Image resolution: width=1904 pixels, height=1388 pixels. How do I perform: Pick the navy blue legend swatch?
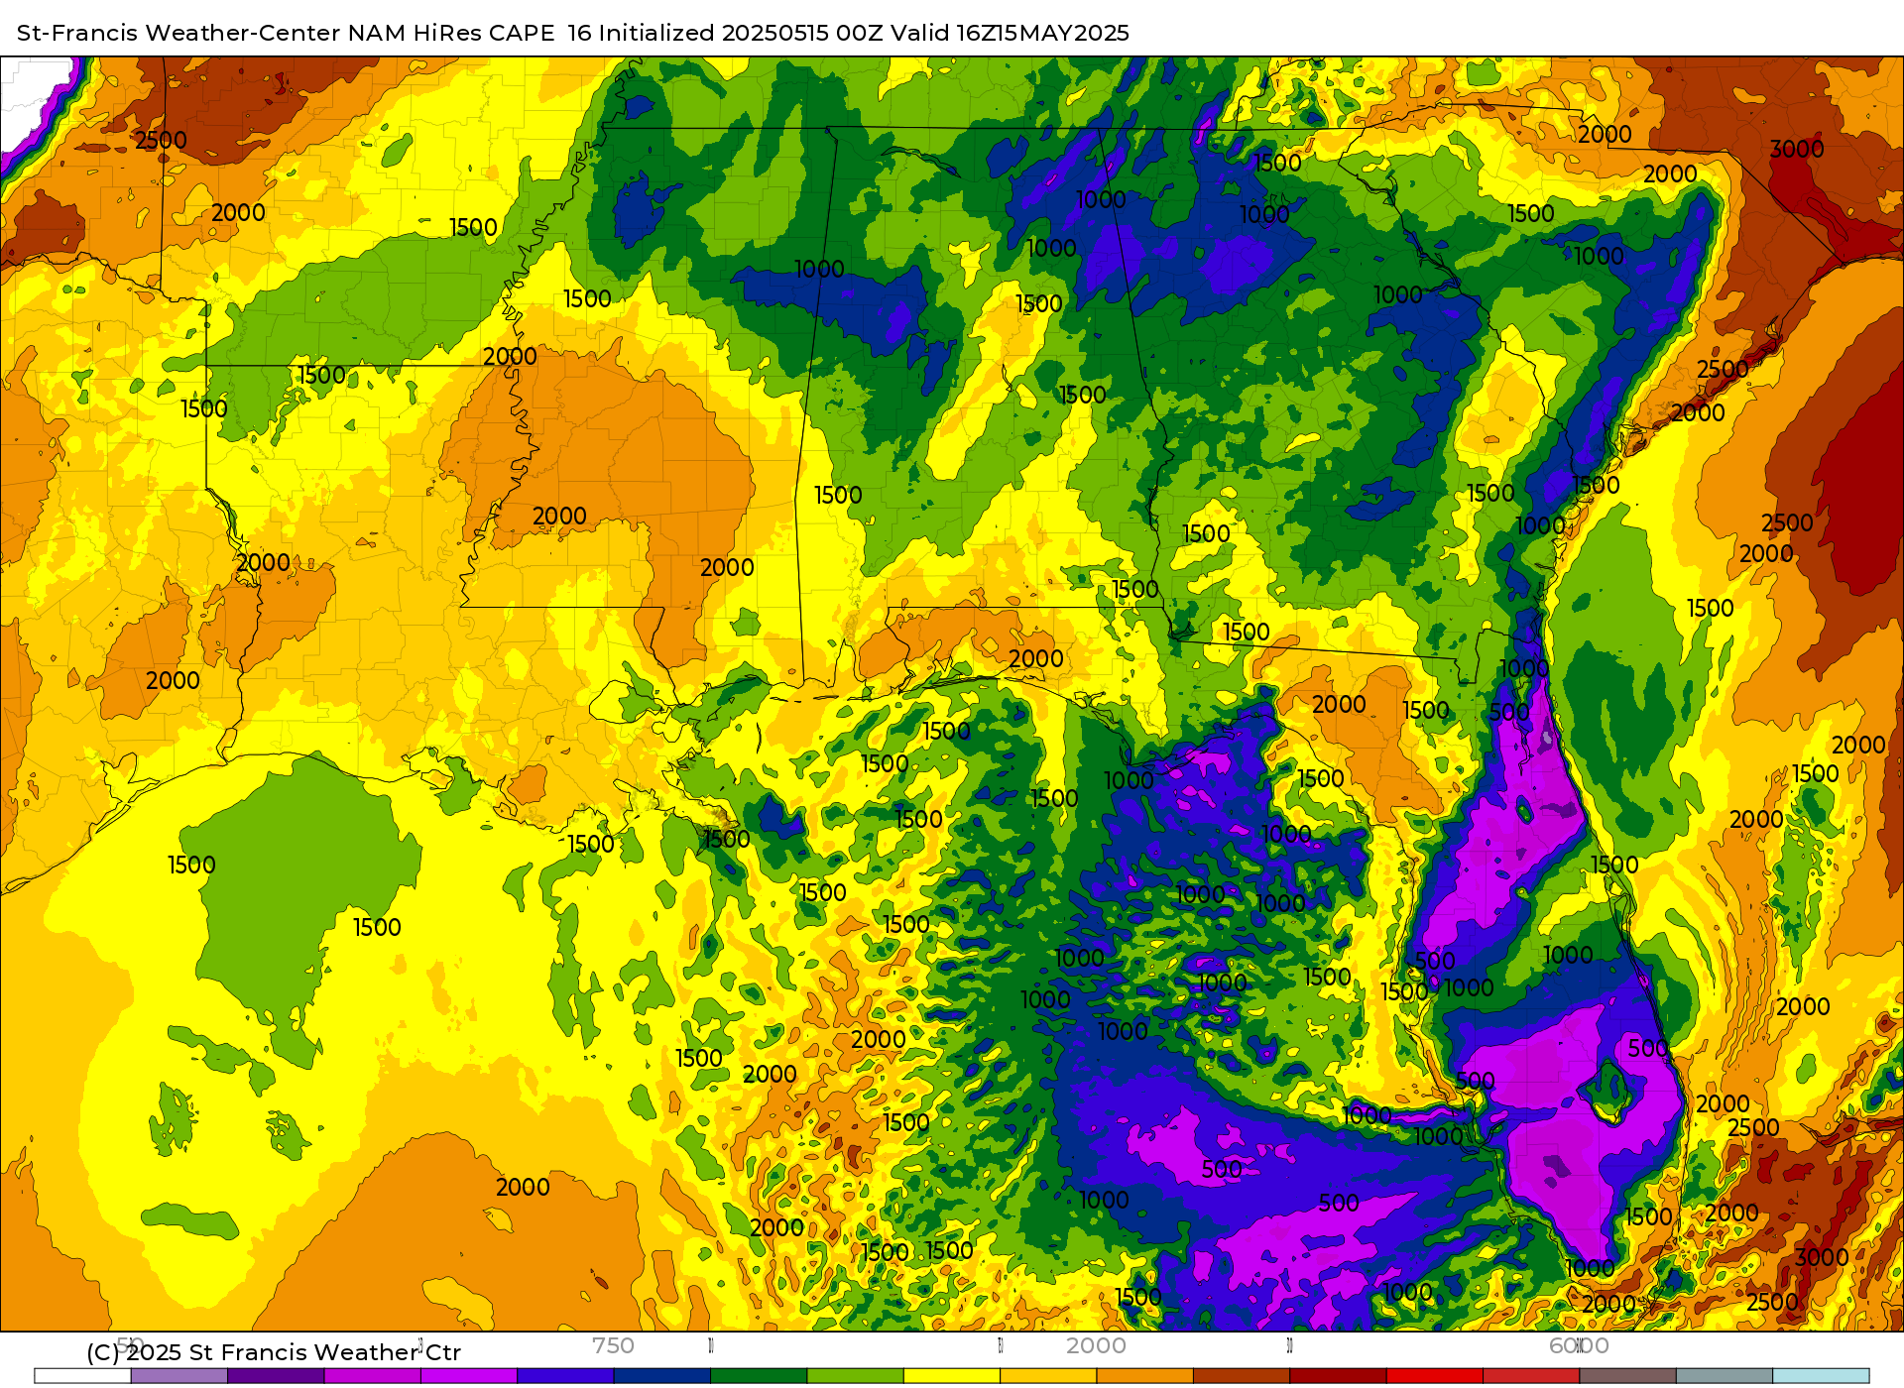tap(662, 1376)
